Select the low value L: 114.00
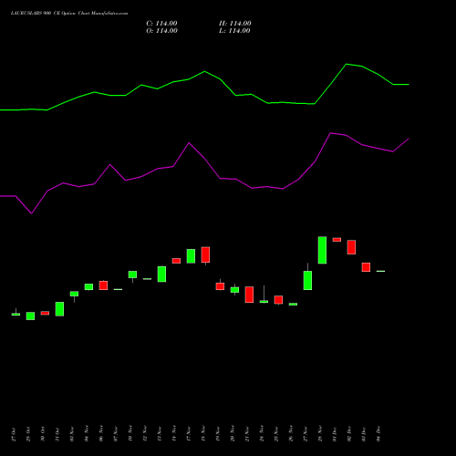Image resolution: width=456 pixels, height=456 pixels. click(234, 31)
